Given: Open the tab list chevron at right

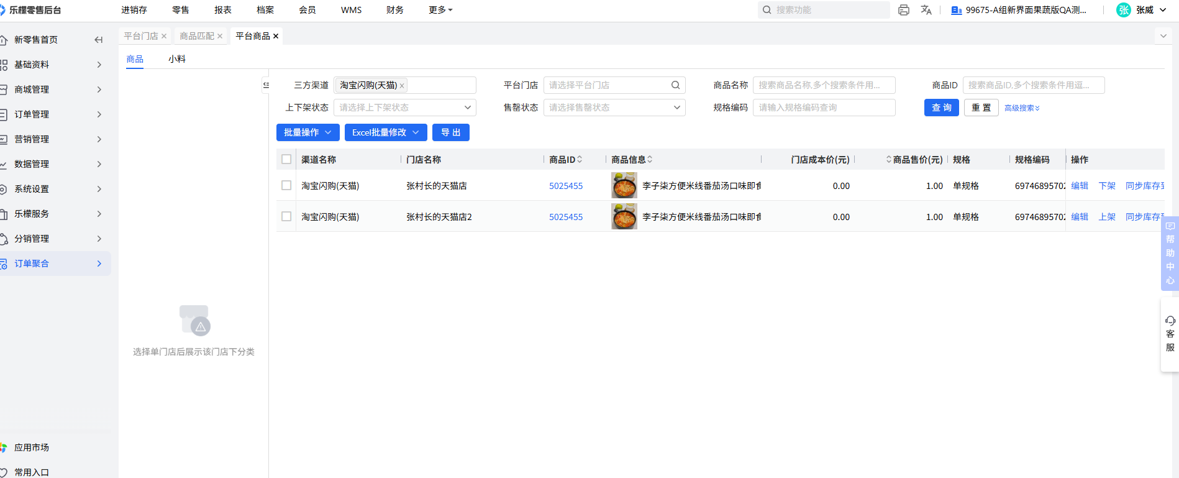Looking at the screenshot, I should (x=1163, y=36).
